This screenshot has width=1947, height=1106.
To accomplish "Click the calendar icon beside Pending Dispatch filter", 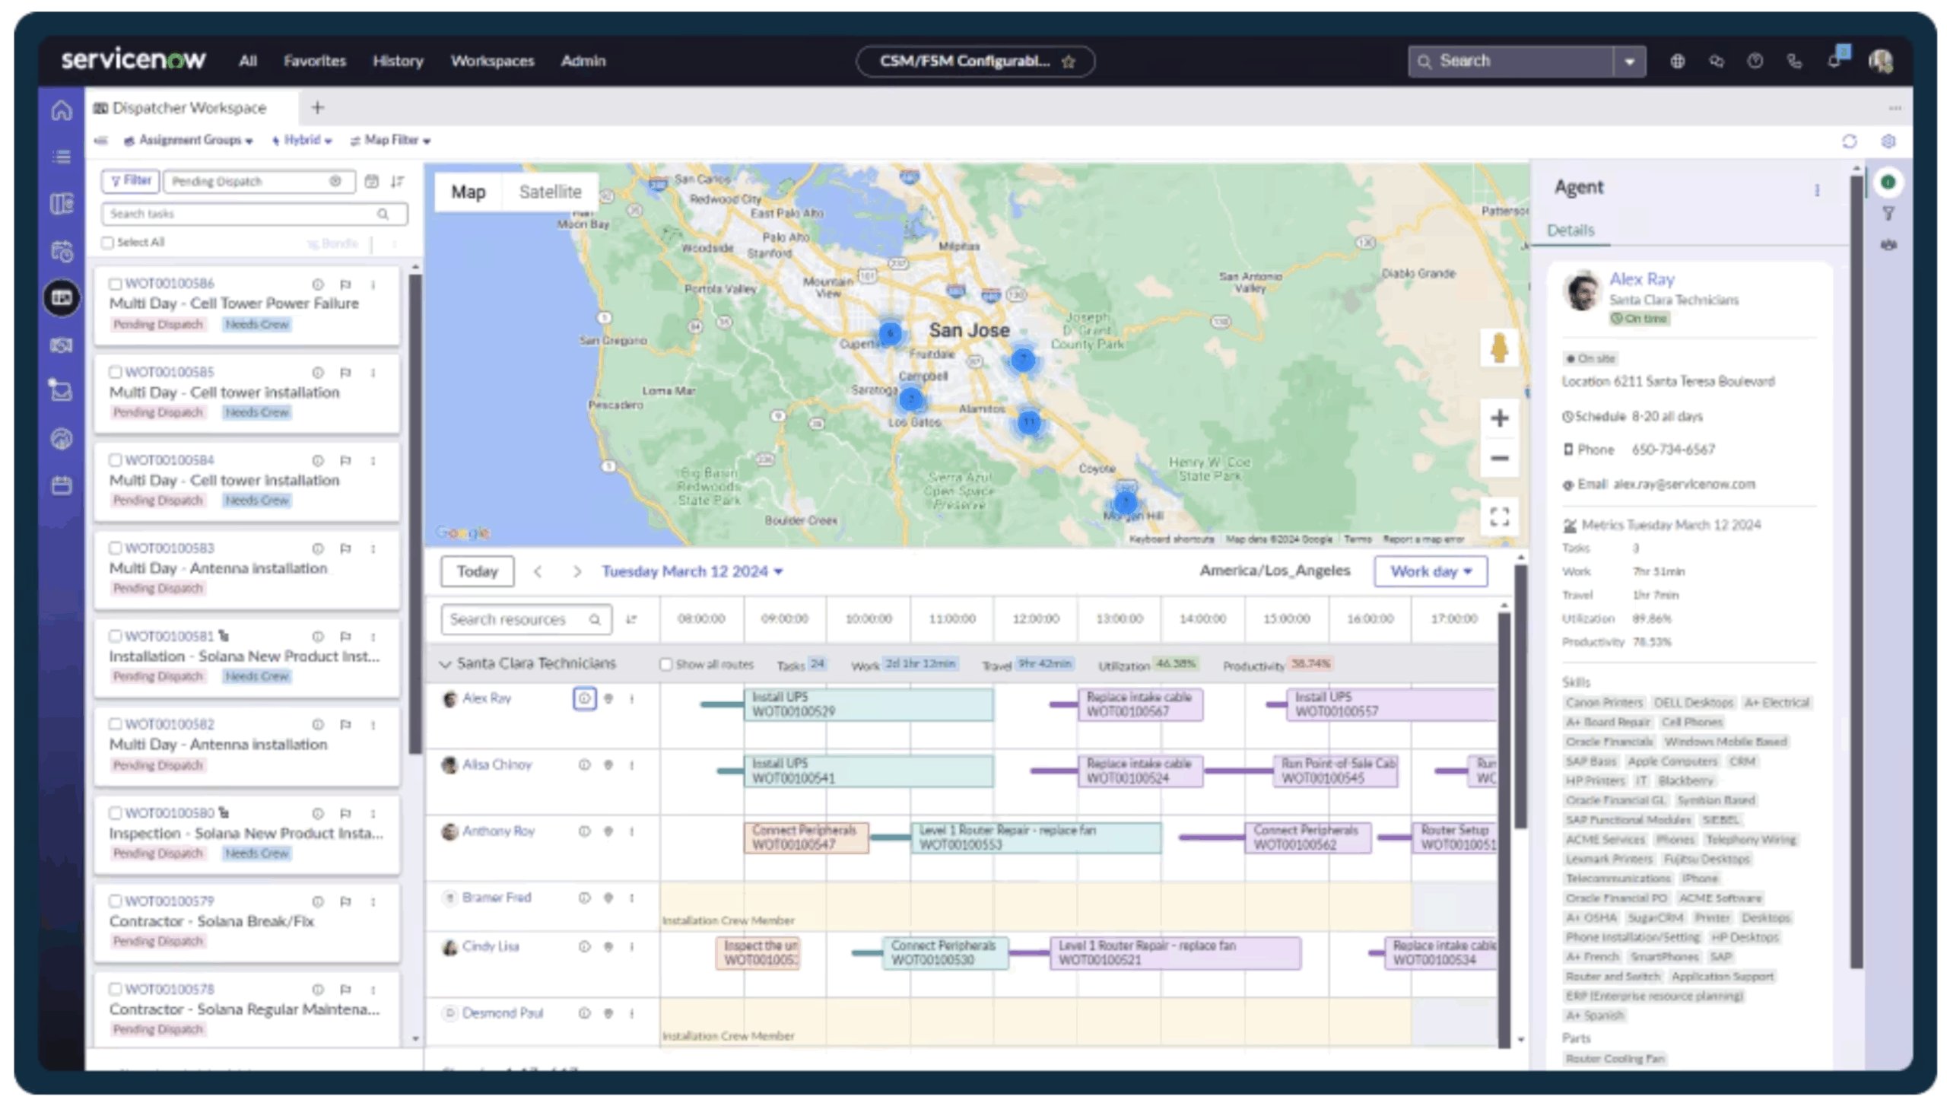I will [371, 181].
